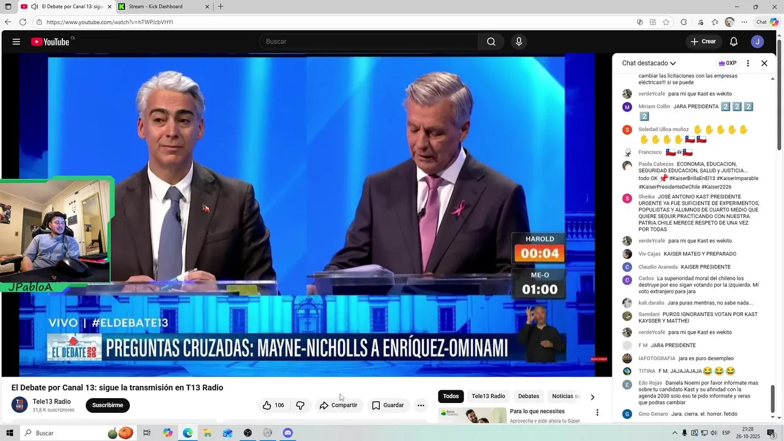The image size is (784, 441).
Task: Open the YouTube hamburger guide menu
Action: coord(17,42)
